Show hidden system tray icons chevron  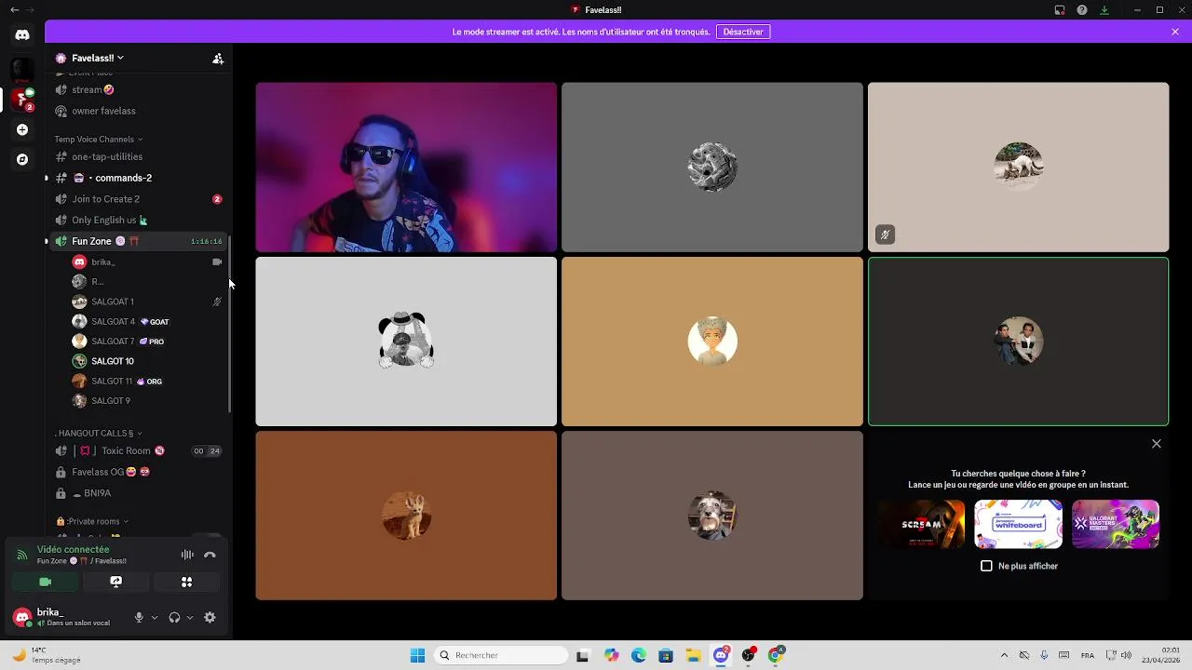[1004, 655]
